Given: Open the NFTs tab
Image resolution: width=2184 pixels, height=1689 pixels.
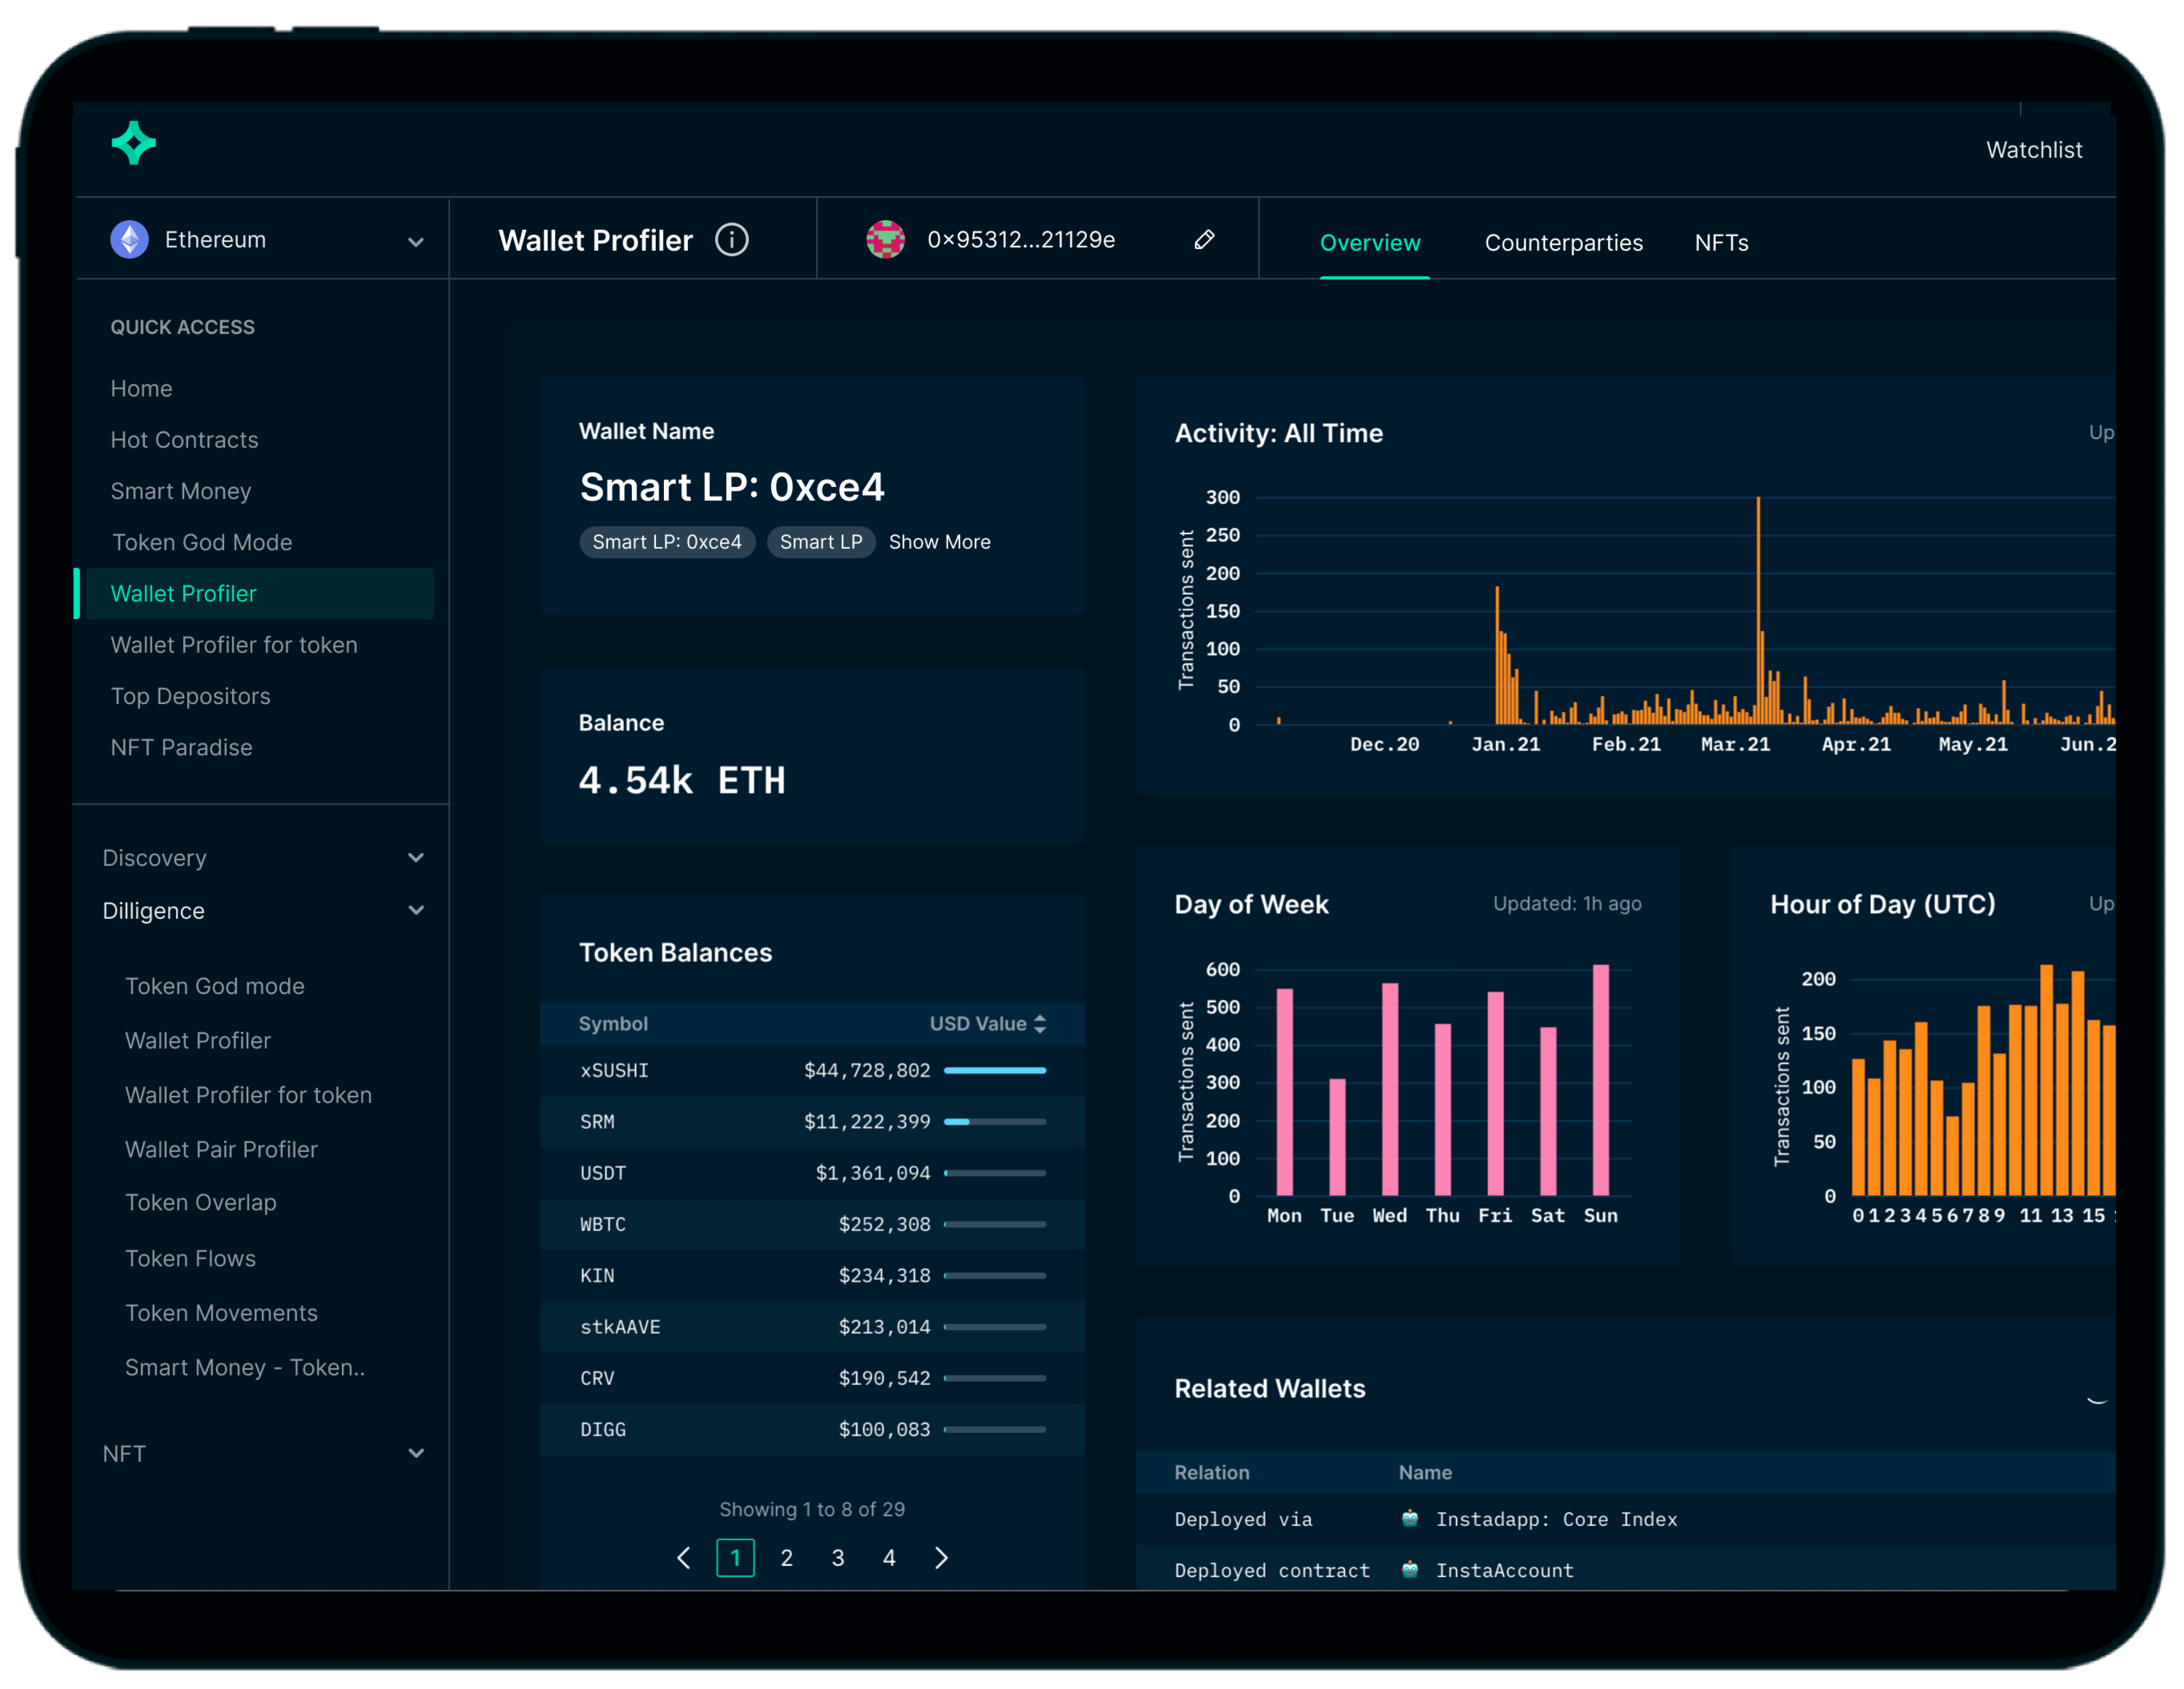Looking at the screenshot, I should coord(1721,242).
